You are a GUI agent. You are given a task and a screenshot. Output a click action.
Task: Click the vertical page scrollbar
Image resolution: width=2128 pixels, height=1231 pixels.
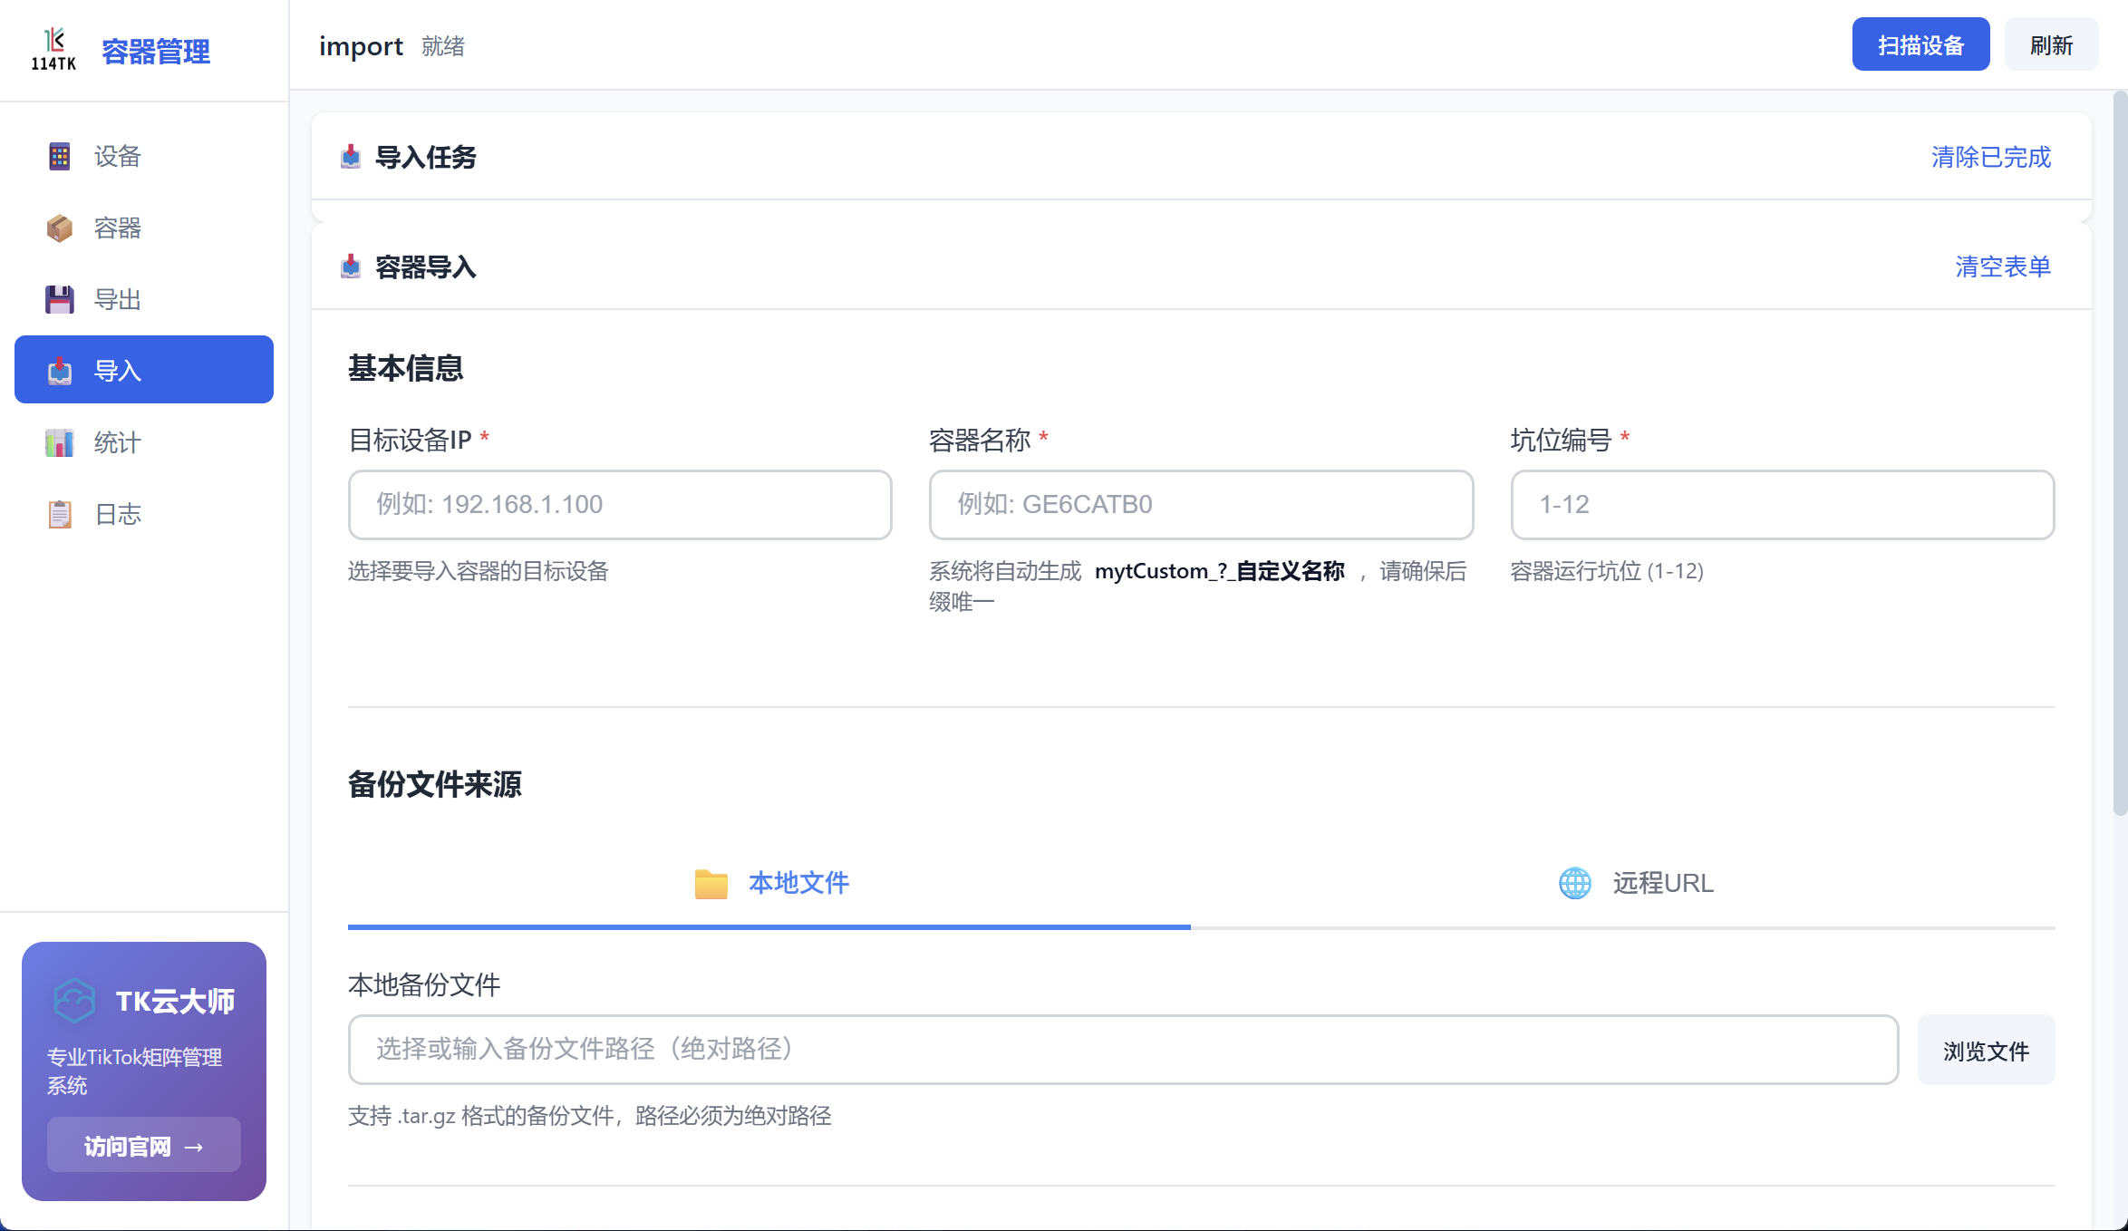pyautogui.click(x=2119, y=453)
